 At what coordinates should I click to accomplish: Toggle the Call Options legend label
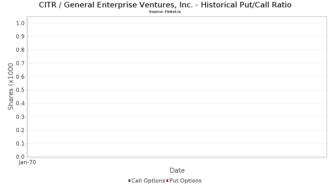[148, 181]
